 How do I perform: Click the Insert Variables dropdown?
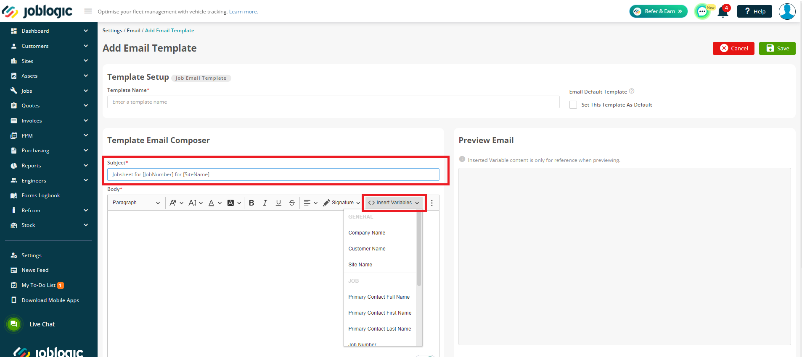click(394, 203)
